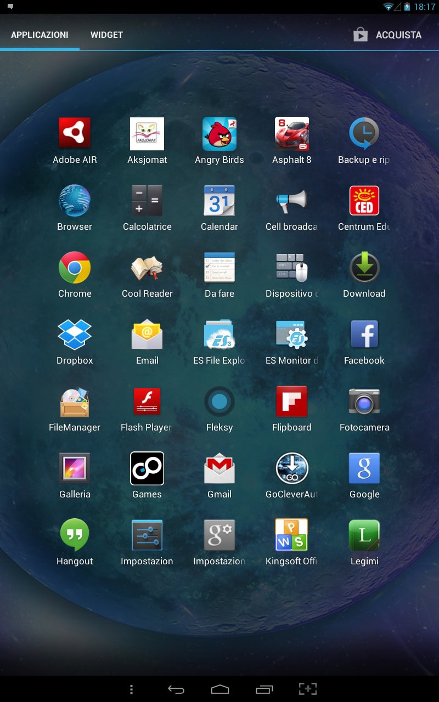The width and height of the screenshot is (439, 702).
Task: Launch the Games app
Action: click(x=147, y=468)
